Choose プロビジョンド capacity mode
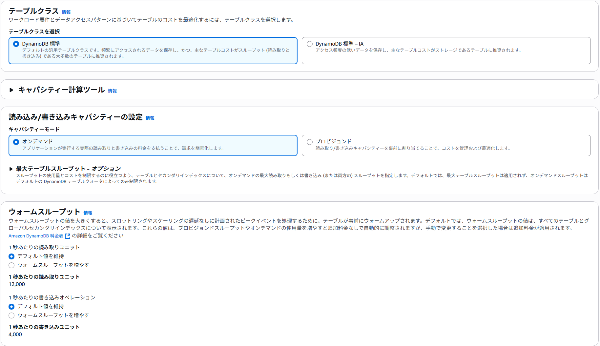Viewport: 600px width, 346px height. 309,142
